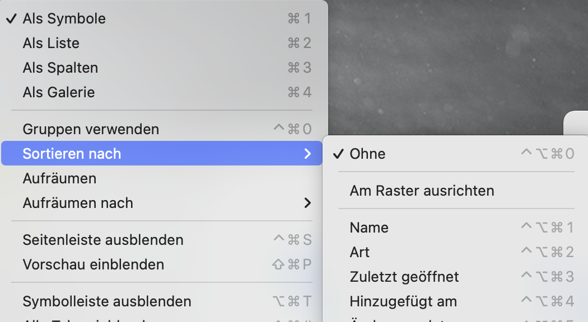
Task: Choose Als Spalten view
Action: click(x=60, y=68)
